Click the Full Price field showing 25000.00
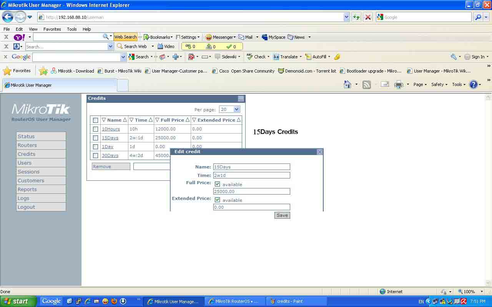The height and width of the screenshot is (307, 492). click(x=251, y=191)
